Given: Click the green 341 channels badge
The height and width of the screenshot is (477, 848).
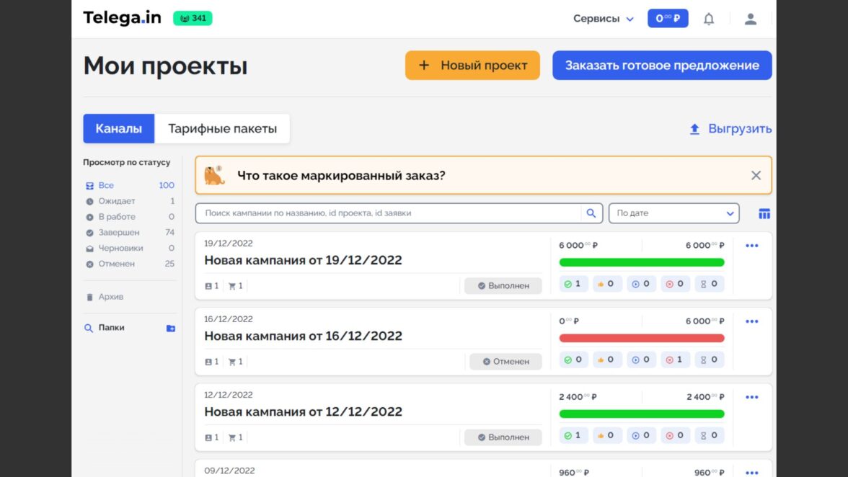Looking at the screenshot, I should coord(193,18).
